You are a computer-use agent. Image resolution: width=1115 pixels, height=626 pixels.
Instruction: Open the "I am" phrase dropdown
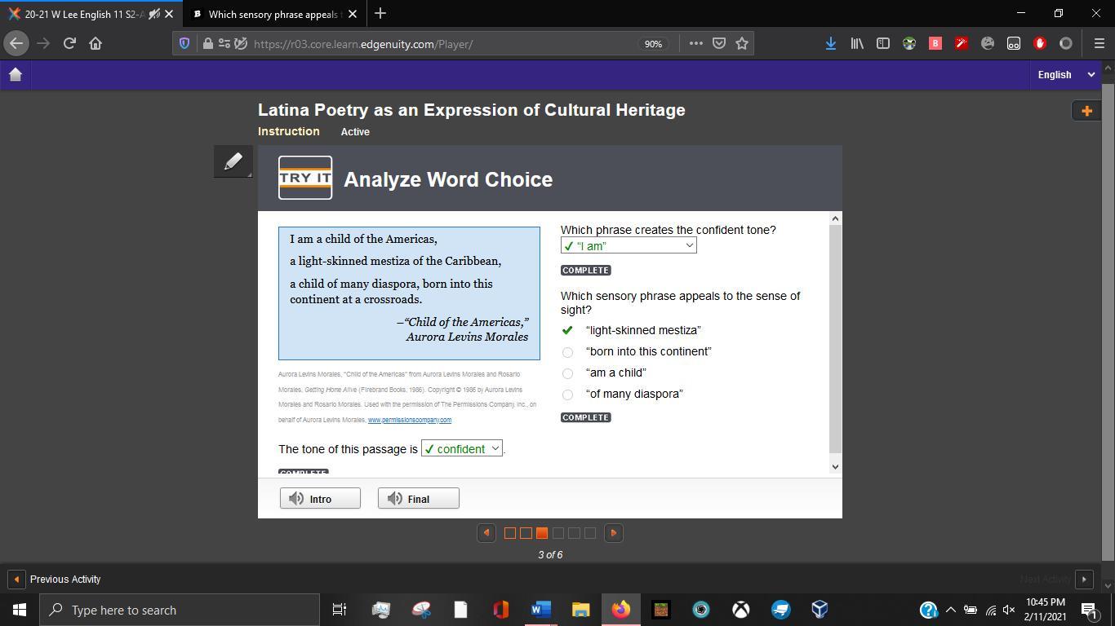tap(629, 245)
